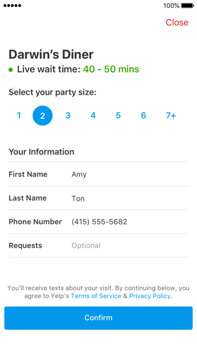
Task: Choose the 7+ party size option
Action: point(171,116)
